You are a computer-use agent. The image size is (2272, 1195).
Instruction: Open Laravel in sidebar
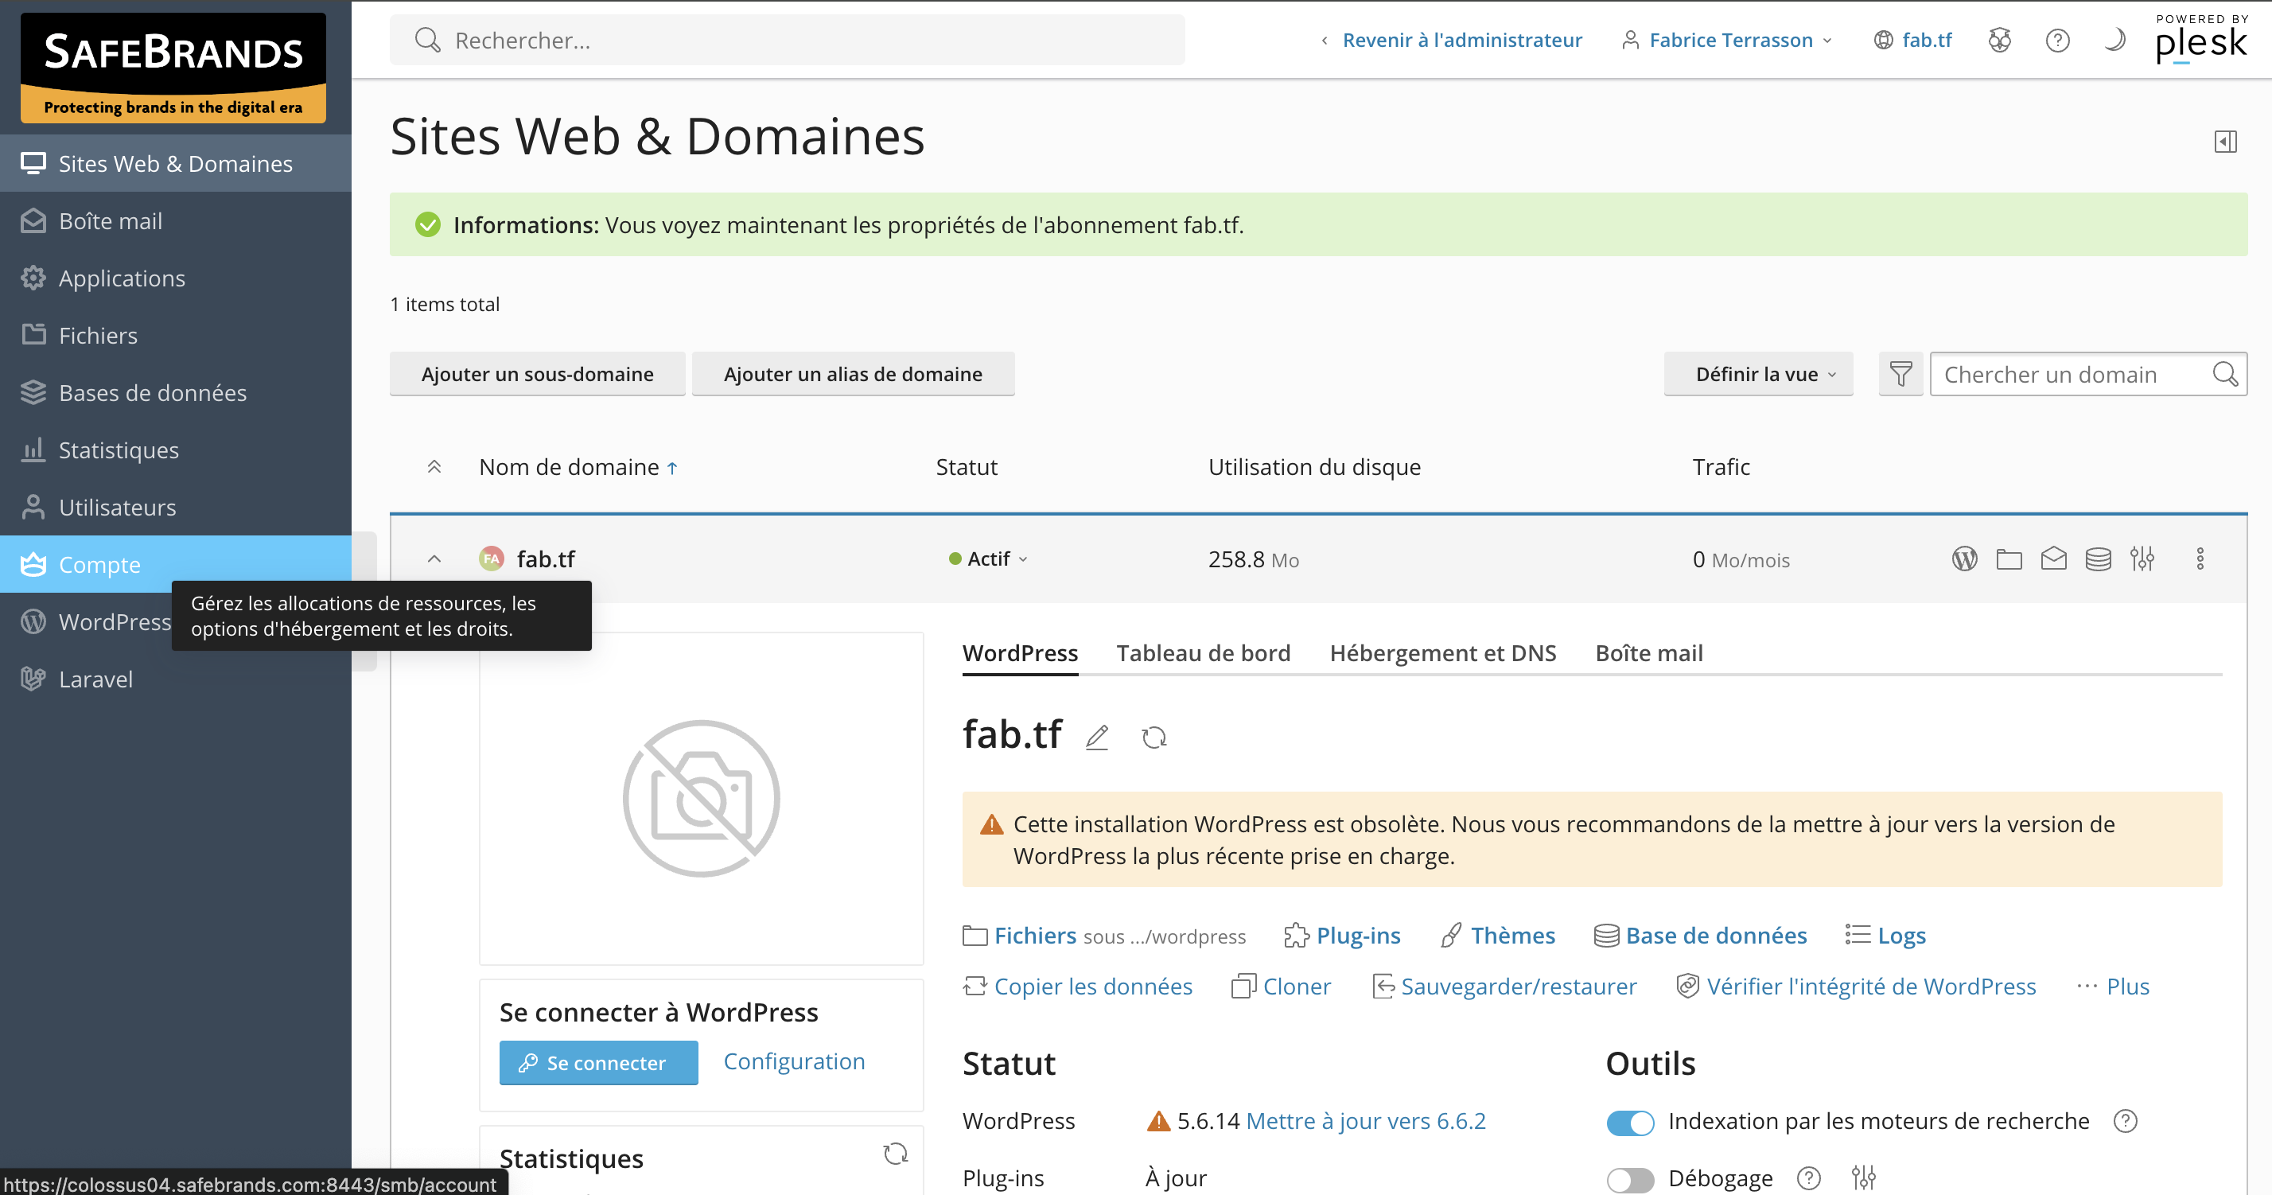(176, 679)
